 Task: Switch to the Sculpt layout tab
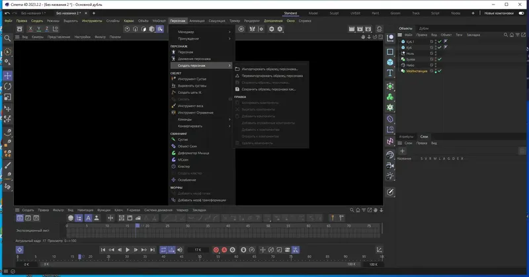(x=335, y=13)
